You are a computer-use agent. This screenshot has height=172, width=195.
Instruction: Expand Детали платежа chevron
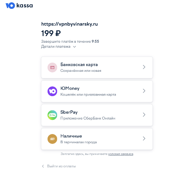tap(74, 47)
